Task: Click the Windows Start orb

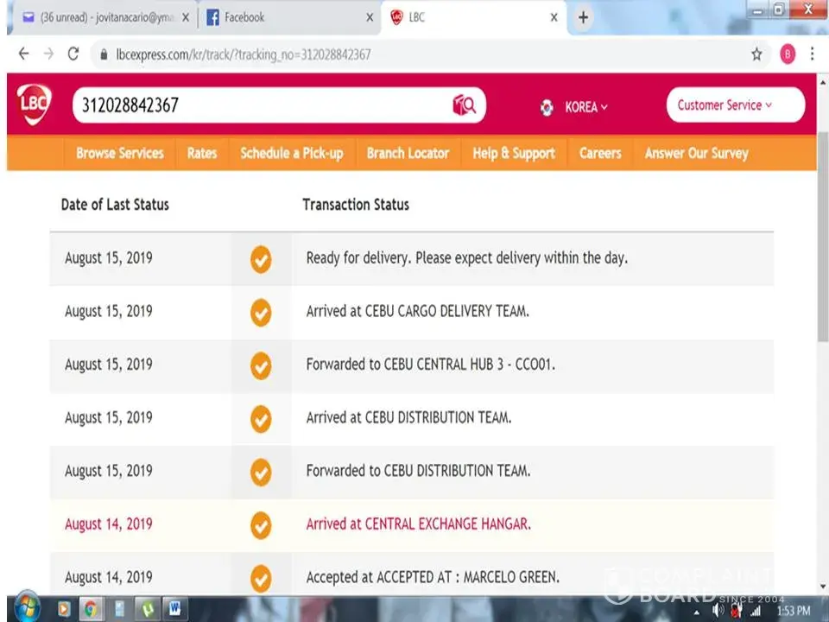Action: (27, 608)
